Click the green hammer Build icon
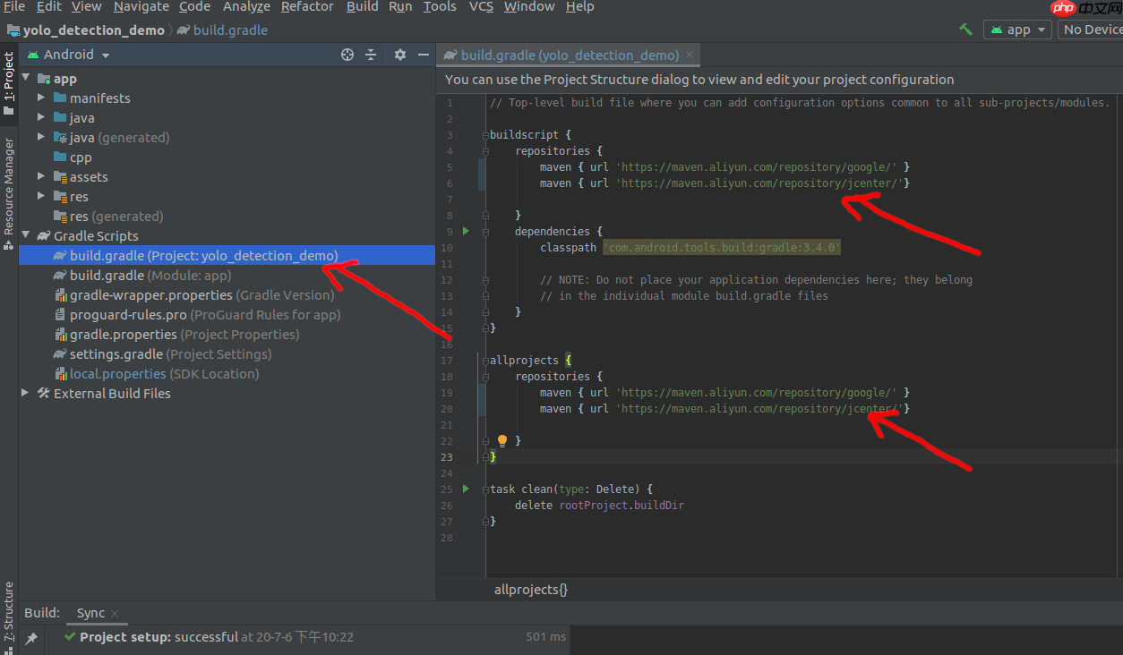This screenshot has height=655, width=1123. click(x=965, y=30)
